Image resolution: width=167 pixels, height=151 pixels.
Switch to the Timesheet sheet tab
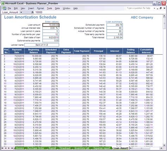[65, 148]
